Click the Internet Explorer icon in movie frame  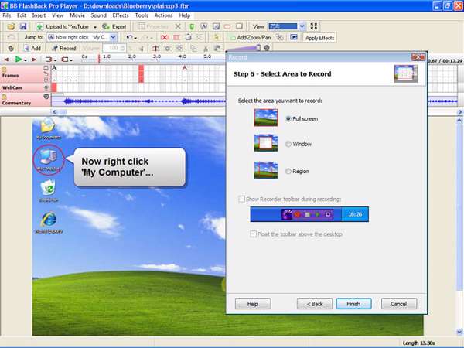pyautogui.click(x=49, y=223)
